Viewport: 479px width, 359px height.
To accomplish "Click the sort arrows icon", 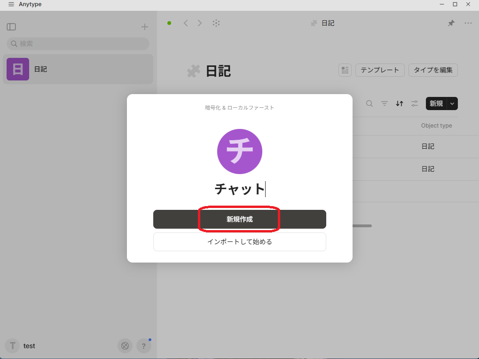I will (x=400, y=104).
